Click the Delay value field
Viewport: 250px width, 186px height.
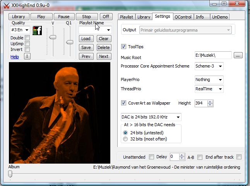[175, 157]
